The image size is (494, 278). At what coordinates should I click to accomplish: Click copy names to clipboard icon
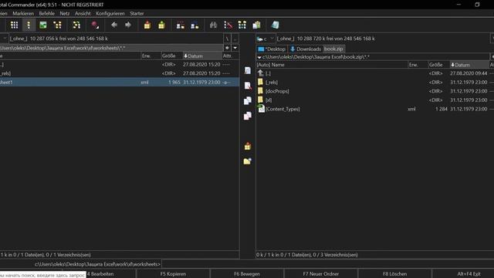(x=256, y=25)
